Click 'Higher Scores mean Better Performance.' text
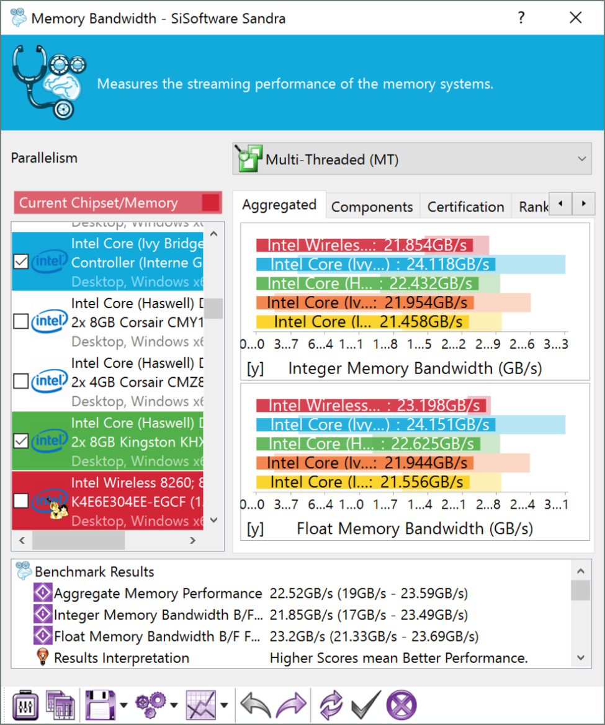 click(x=399, y=658)
